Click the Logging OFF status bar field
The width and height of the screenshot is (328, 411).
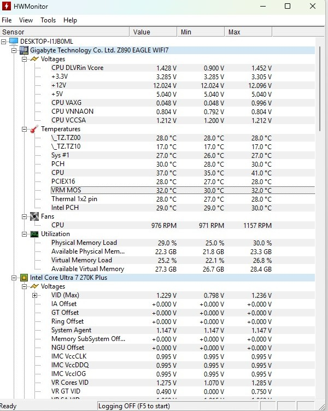(178, 406)
